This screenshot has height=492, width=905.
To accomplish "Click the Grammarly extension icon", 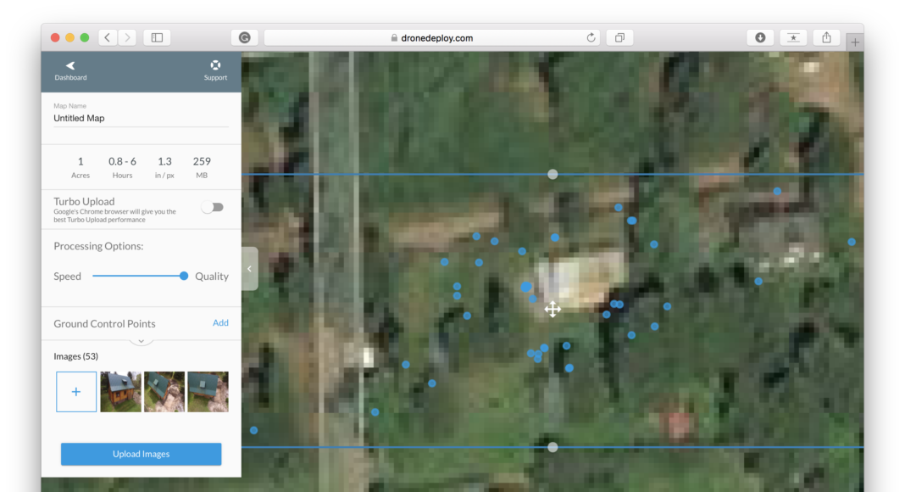I will tap(244, 37).
